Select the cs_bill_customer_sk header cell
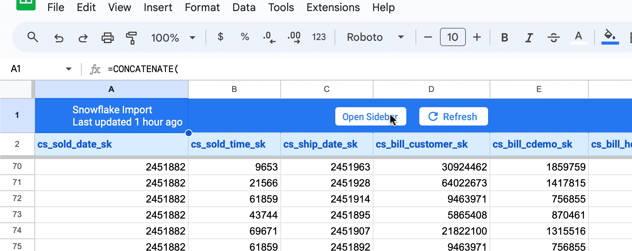Viewport: 632px width, 251px height. pyautogui.click(x=432, y=144)
